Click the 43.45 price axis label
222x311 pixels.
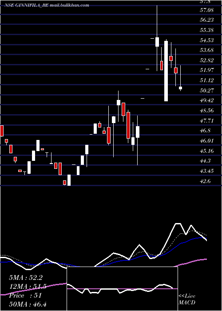tap(207, 171)
